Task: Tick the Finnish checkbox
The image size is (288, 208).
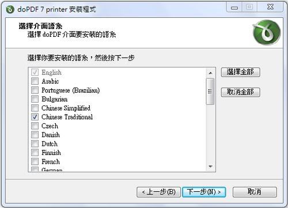Action: (35, 153)
